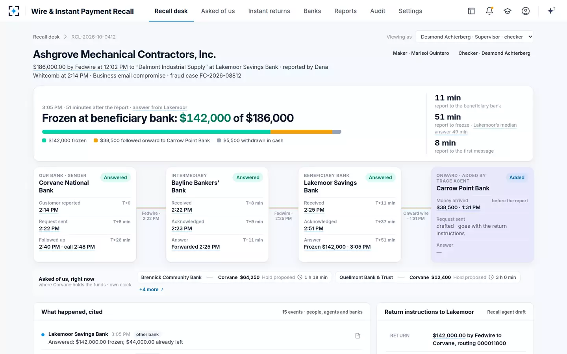The width and height of the screenshot is (567, 354).
Task: Click the "Recall agent draft" label
Action: pyautogui.click(x=506, y=312)
